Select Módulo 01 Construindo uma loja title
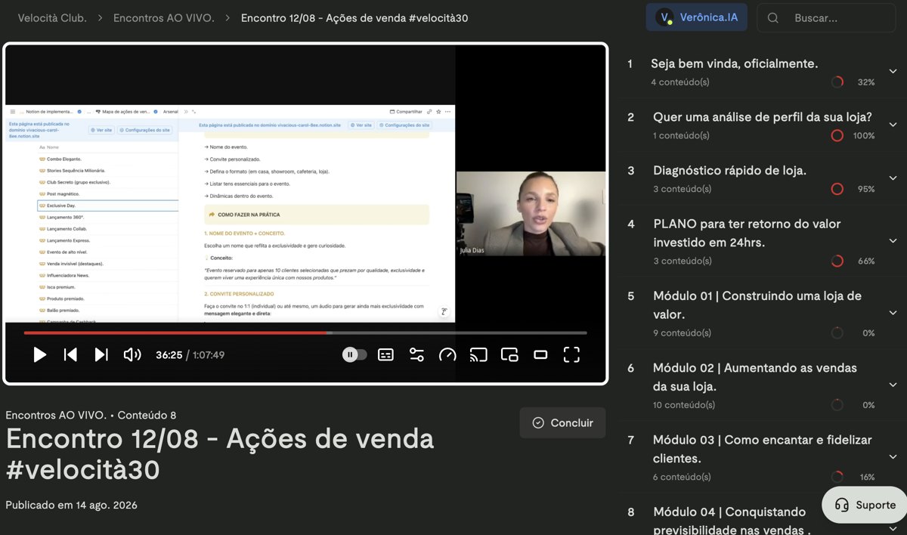 757,305
